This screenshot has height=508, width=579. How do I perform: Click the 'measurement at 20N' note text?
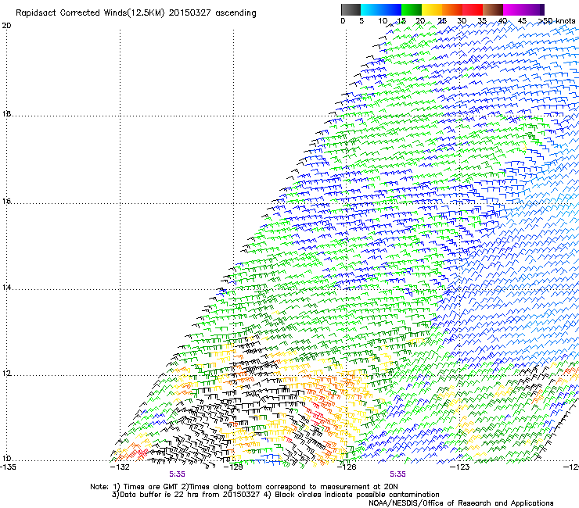[359, 487]
